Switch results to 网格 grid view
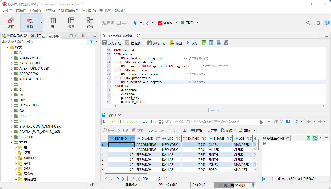This screenshot has width=331, height=189. pyautogui.click(x=197, y=130)
